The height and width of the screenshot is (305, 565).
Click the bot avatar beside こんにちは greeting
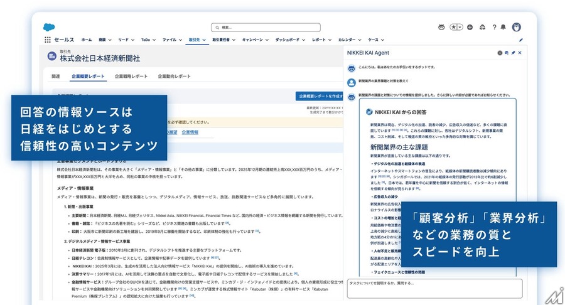click(x=352, y=68)
